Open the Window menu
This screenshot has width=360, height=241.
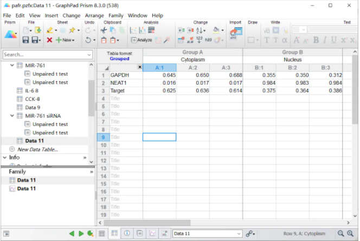coord(138,15)
